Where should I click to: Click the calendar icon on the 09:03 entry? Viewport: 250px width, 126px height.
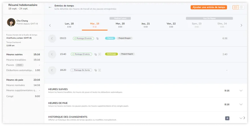tap(97, 38)
